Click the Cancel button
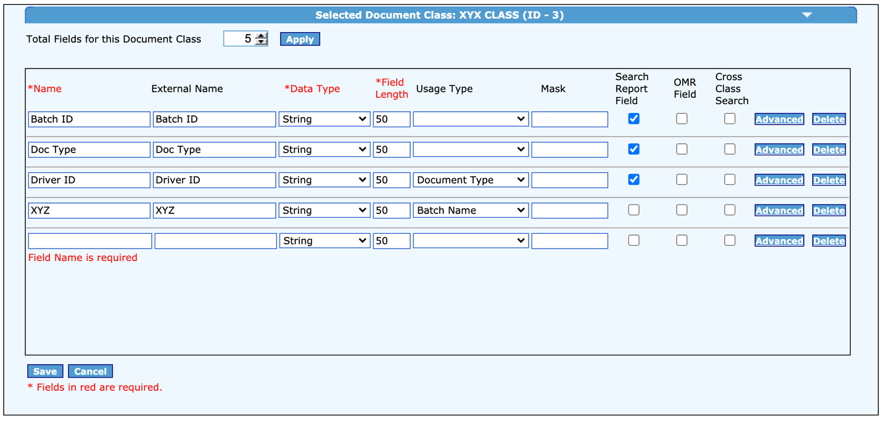Screen dimensions: 882x422 (x=90, y=371)
